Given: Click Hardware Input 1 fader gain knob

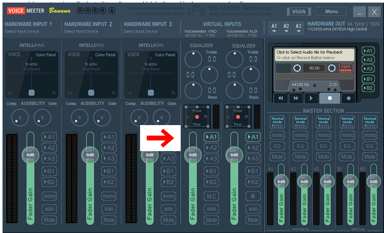Looking at the screenshot, I should click(30, 155).
